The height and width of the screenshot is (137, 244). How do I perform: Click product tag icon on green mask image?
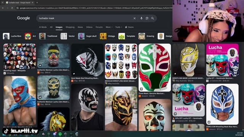click(x=141, y=89)
